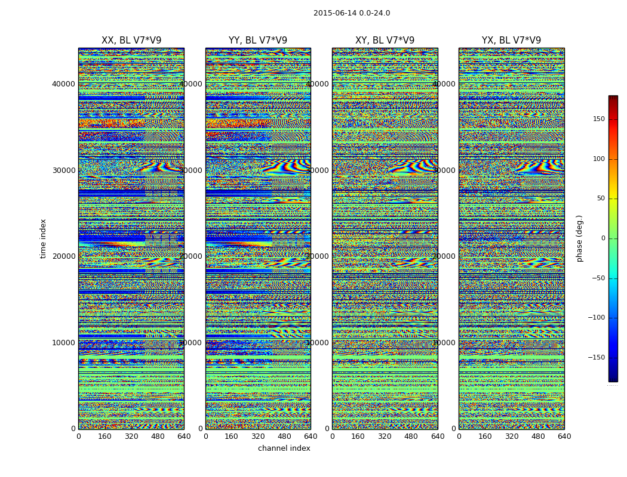The width and height of the screenshot is (627, 477).
Task: Click the "time index" y-axis label
Action: [x=43, y=238]
